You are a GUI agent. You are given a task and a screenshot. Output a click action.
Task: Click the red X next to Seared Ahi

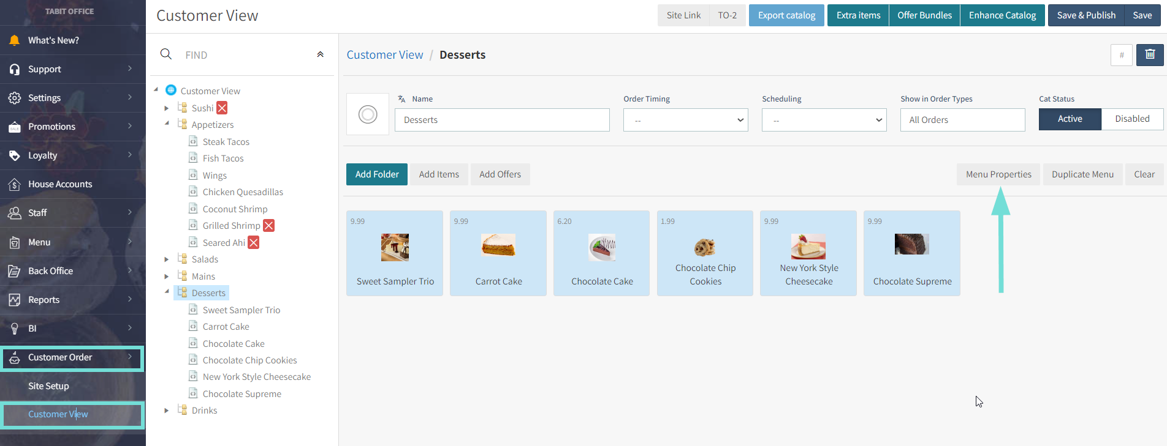[253, 243]
